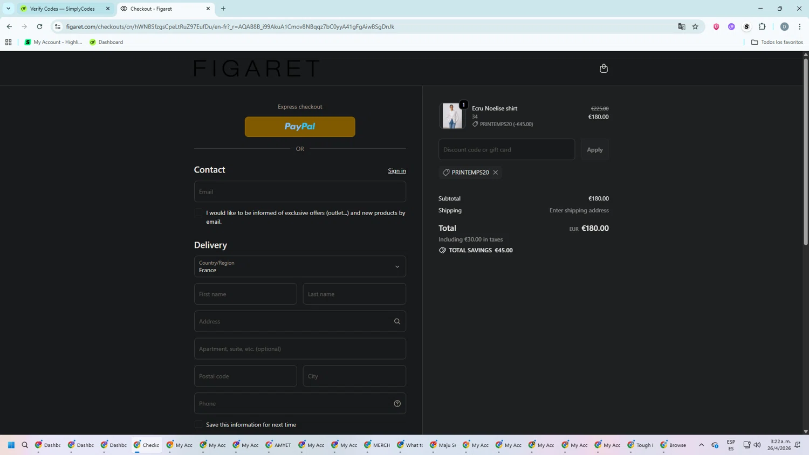The image size is (809, 455).
Task: Click the browser address bar URL
Action: 230,26
